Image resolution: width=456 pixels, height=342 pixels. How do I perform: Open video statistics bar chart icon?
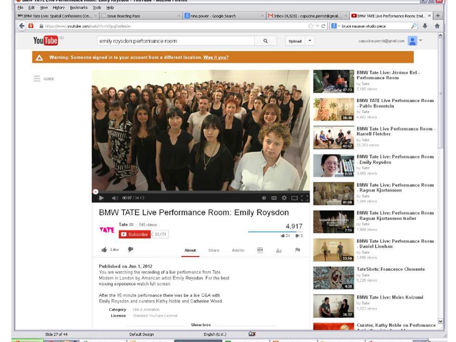tap(279, 250)
